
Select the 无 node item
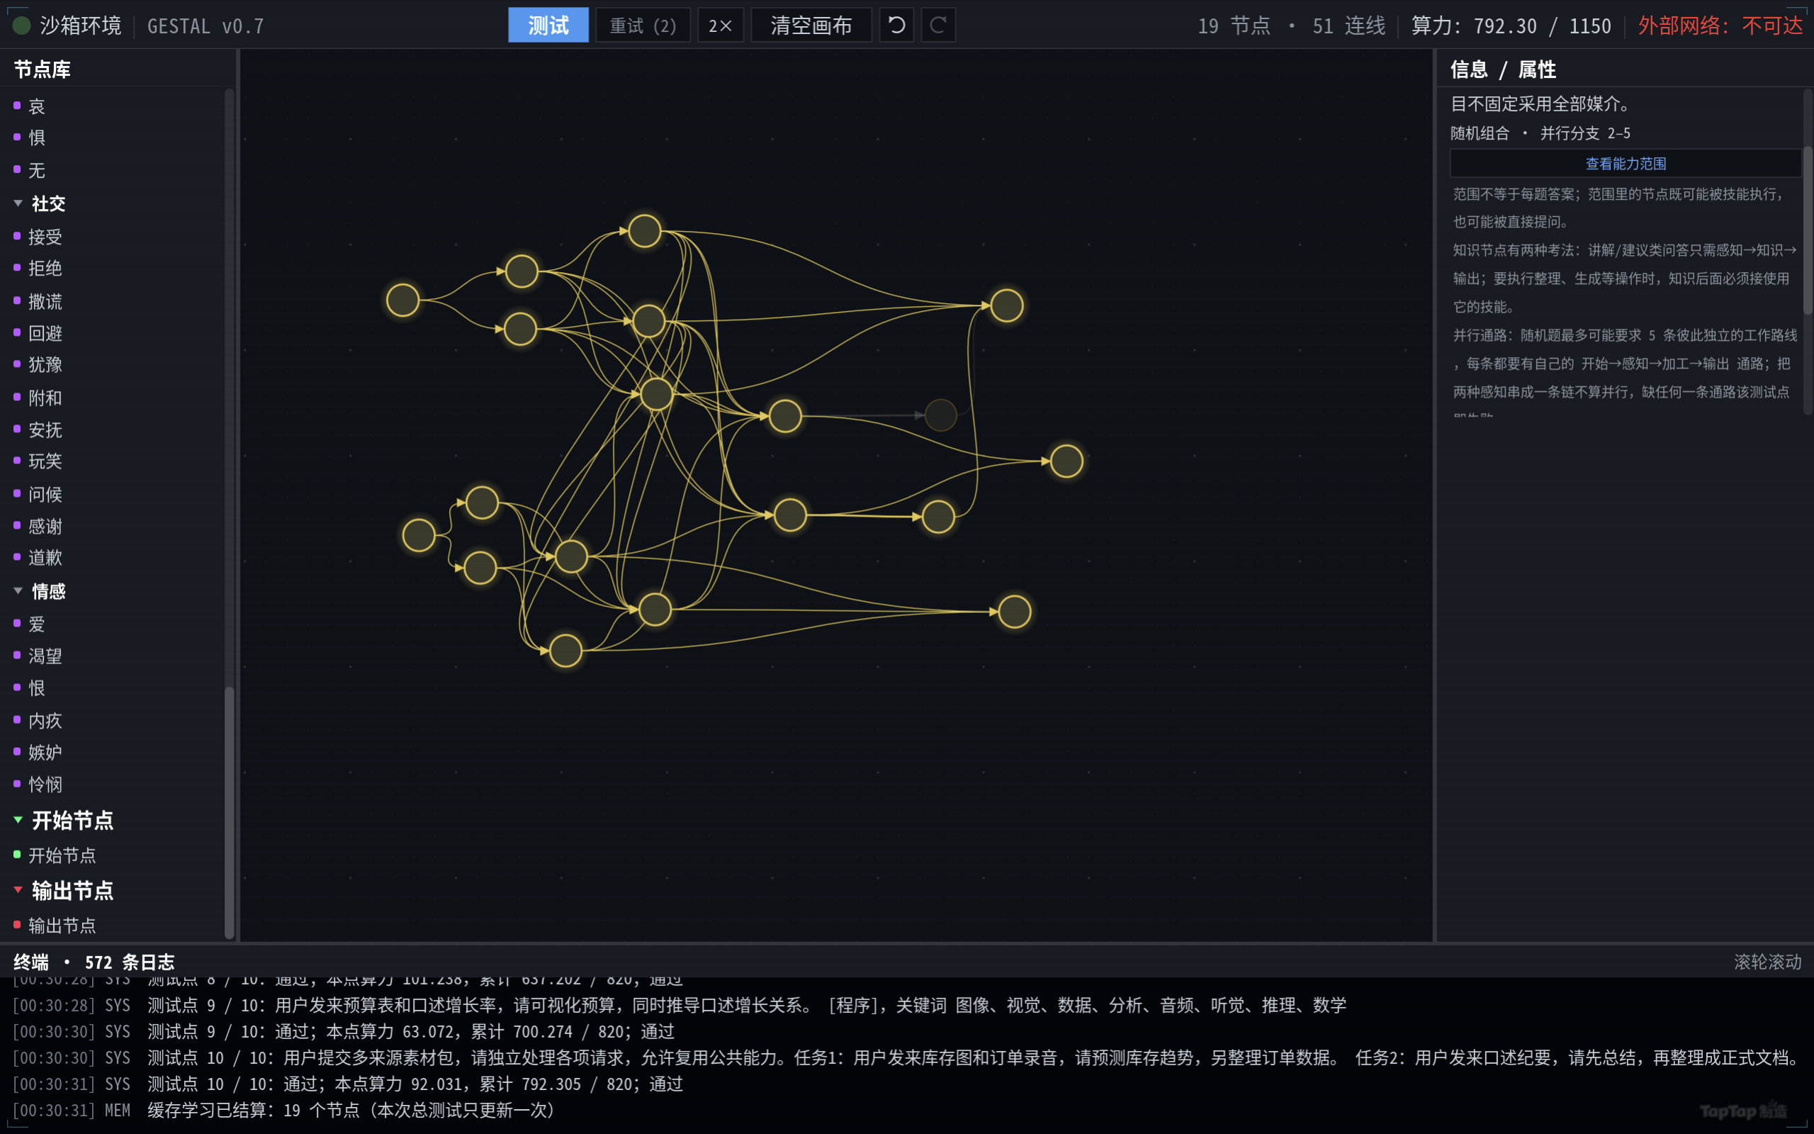pyautogui.click(x=30, y=170)
